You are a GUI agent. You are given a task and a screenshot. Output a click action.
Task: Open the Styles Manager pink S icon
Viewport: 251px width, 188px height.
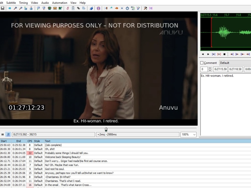(x=68, y=8)
